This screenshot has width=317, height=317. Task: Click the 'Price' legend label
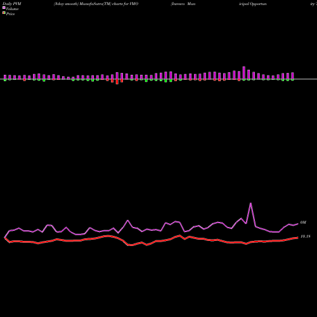(x=10, y=14)
